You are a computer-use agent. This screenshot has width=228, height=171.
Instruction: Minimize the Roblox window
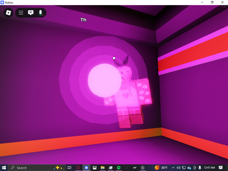point(202,2)
